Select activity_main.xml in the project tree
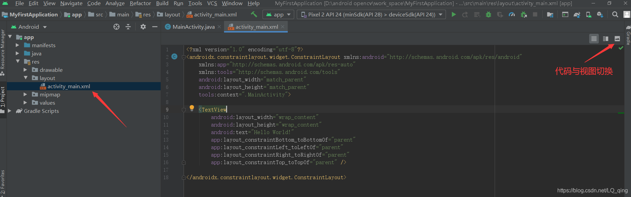631x197 pixels. 84,86
